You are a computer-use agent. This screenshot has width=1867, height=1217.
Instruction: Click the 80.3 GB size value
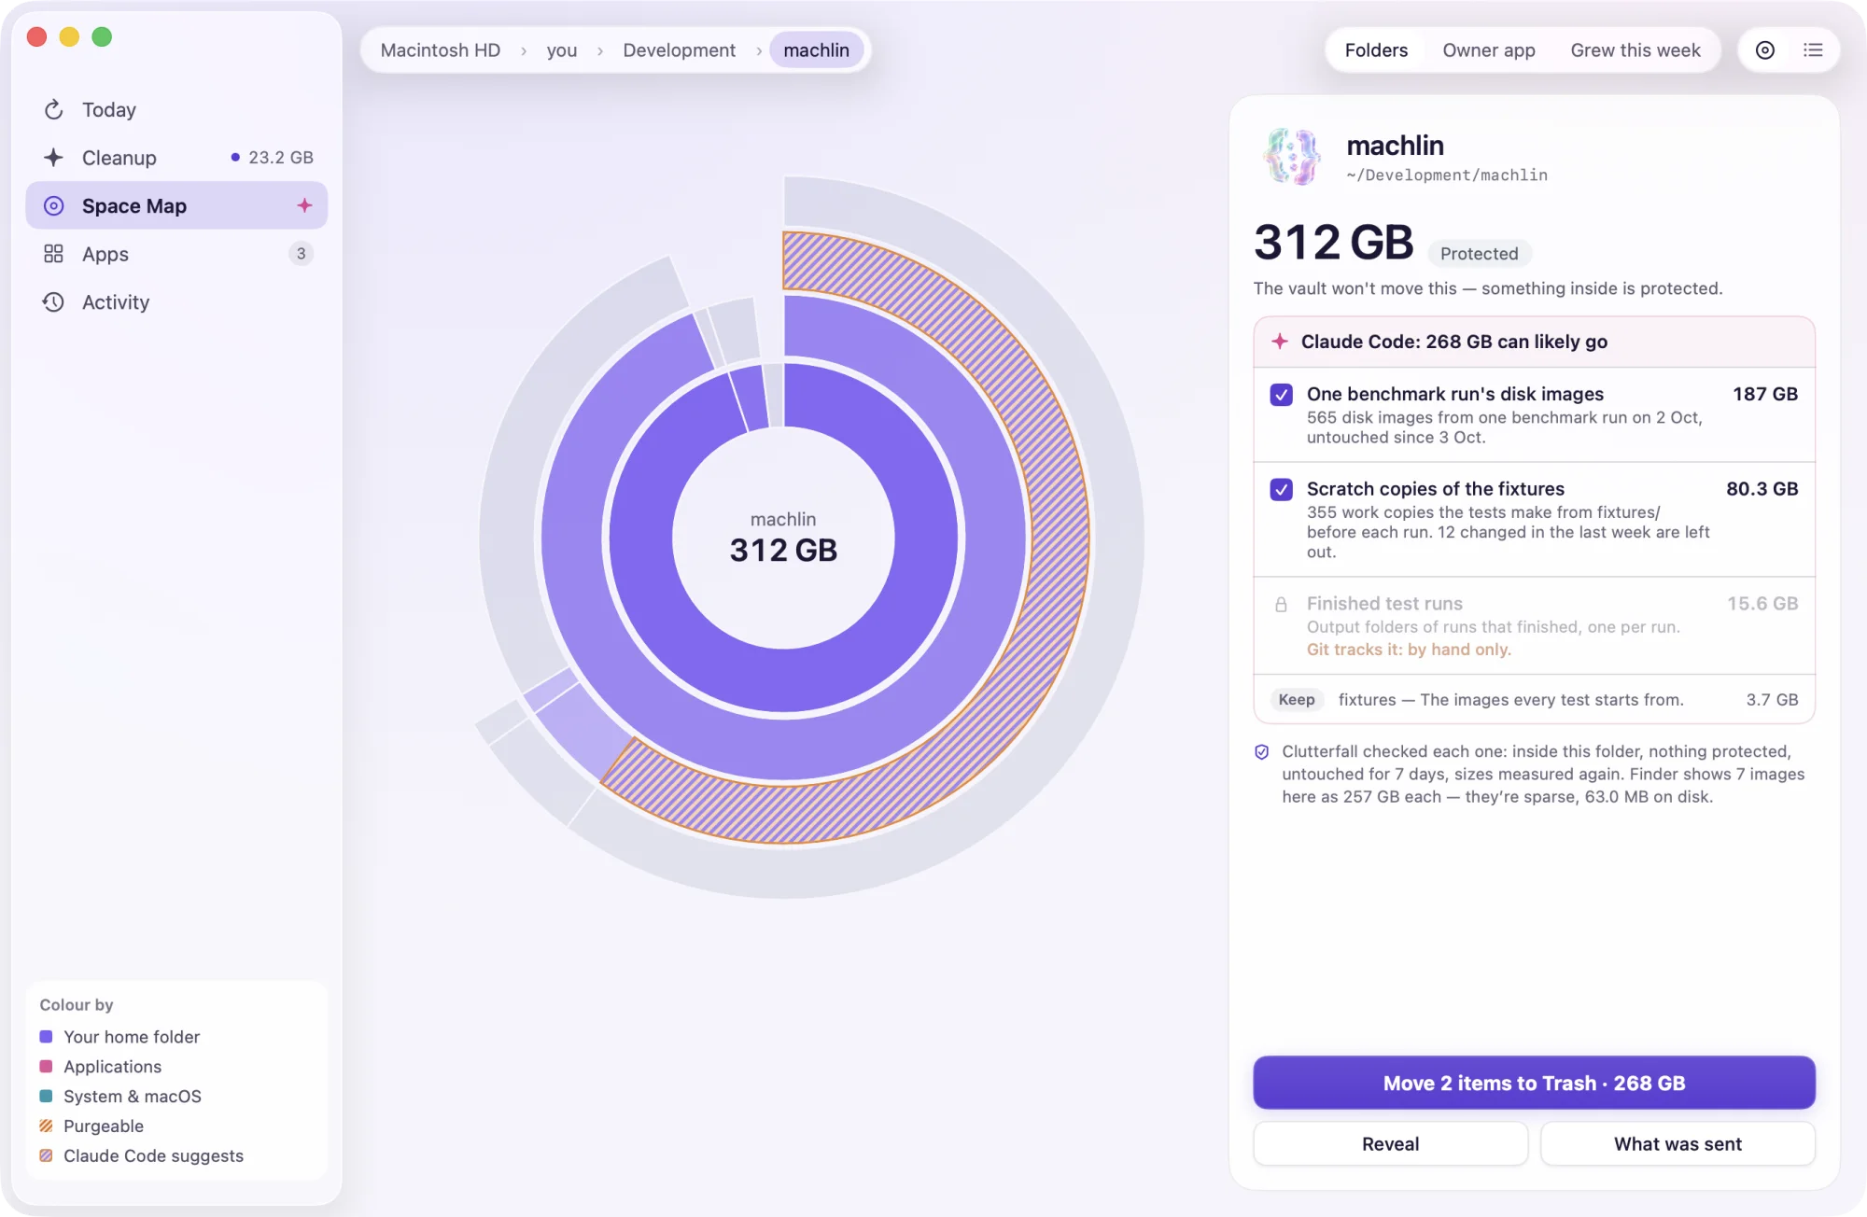1762,489
